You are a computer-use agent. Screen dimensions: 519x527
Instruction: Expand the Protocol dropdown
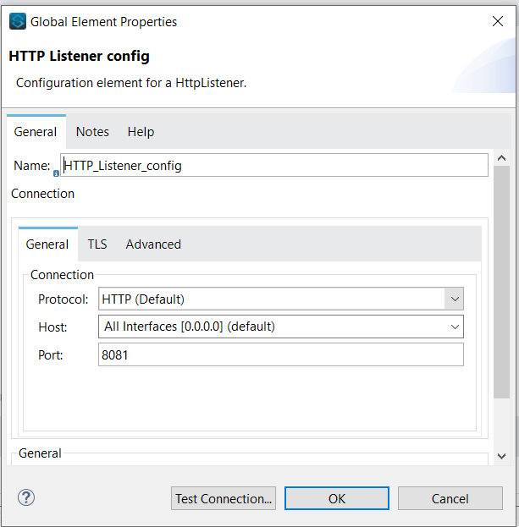pos(455,299)
